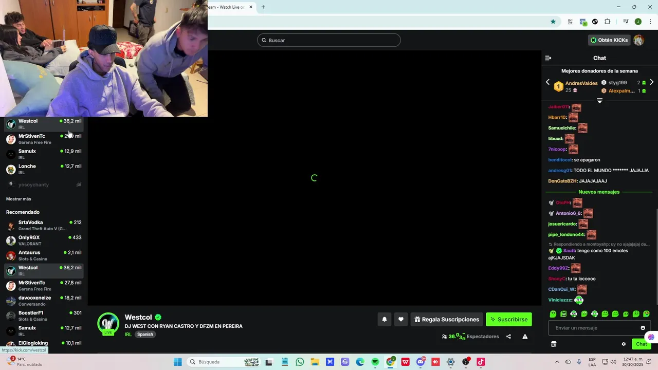Turn on notifications with the bell icon
This screenshot has height=370, width=658.
coord(384,319)
